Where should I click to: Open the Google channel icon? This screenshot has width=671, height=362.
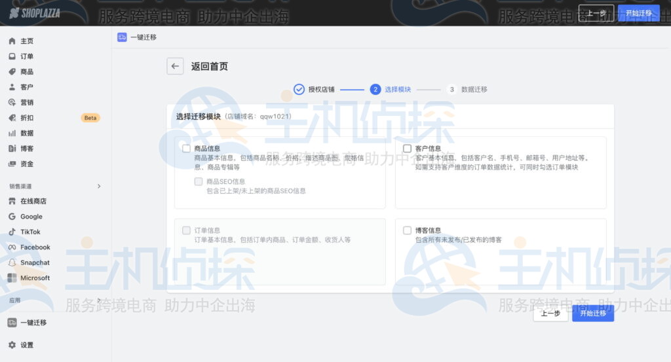[12, 217]
